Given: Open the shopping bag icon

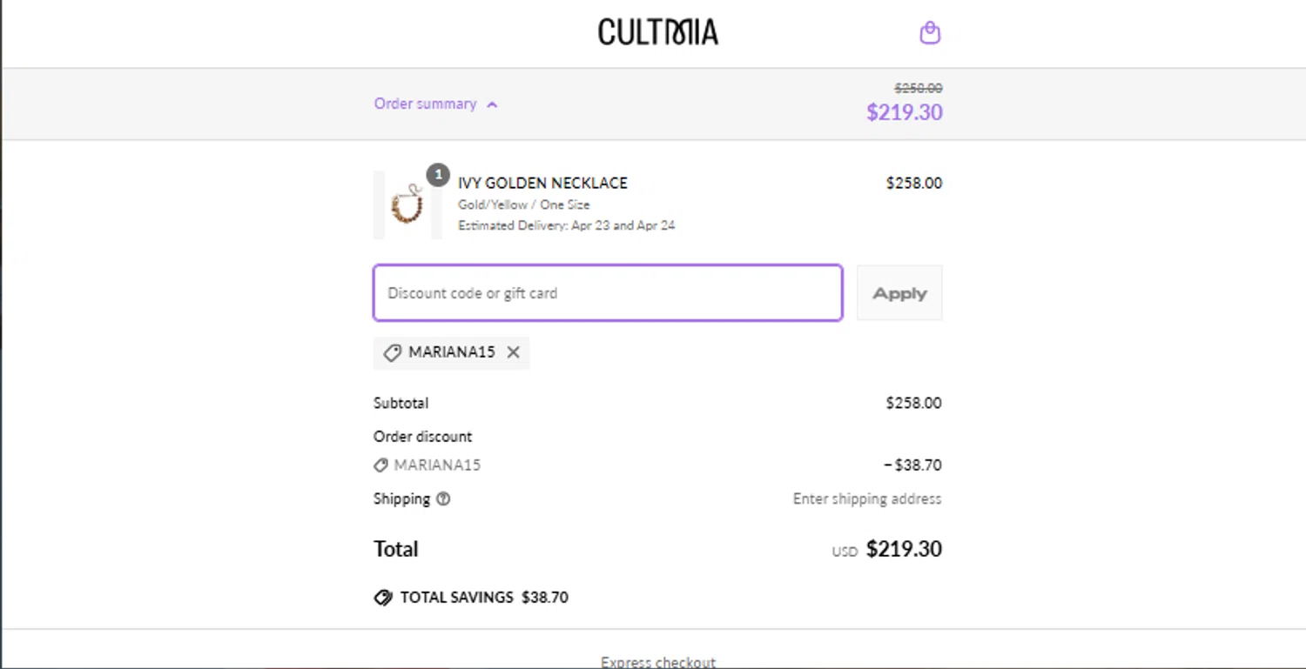Looking at the screenshot, I should click(930, 33).
